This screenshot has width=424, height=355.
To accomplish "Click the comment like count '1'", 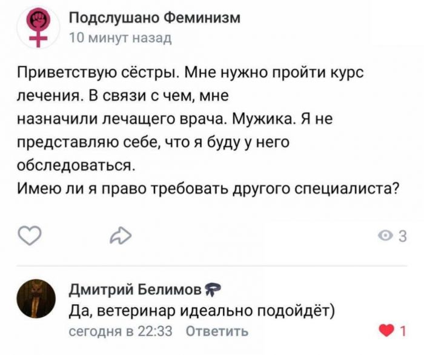I will tap(403, 331).
